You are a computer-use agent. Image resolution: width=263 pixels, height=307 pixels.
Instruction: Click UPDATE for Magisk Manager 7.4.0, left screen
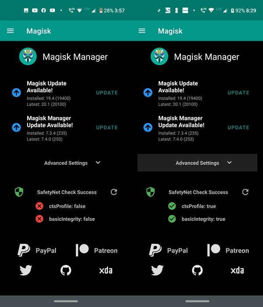click(x=107, y=128)
